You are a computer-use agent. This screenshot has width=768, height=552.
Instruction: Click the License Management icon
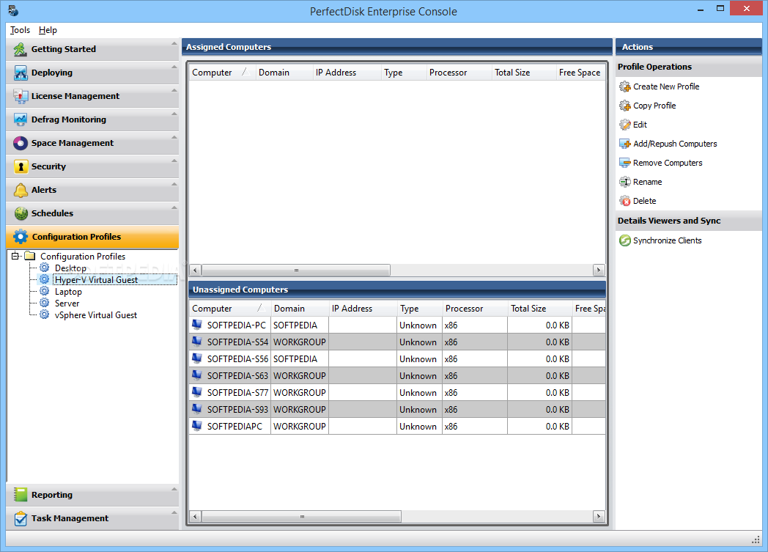(20, 96)
